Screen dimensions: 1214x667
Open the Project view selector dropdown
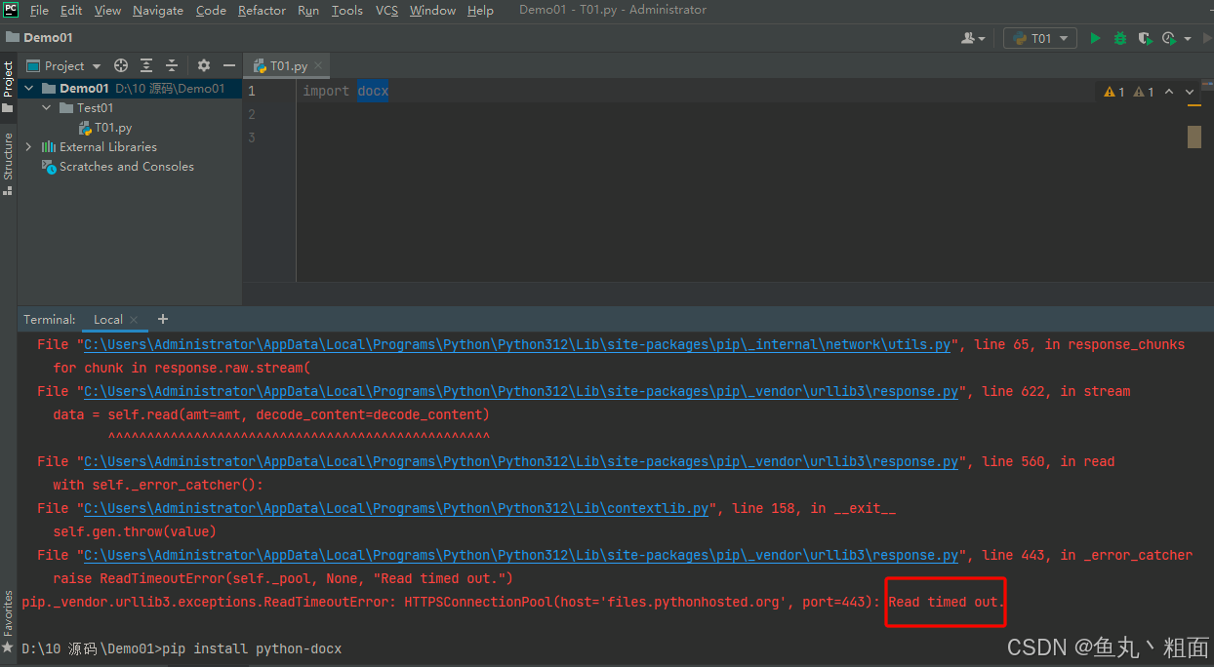63,65
